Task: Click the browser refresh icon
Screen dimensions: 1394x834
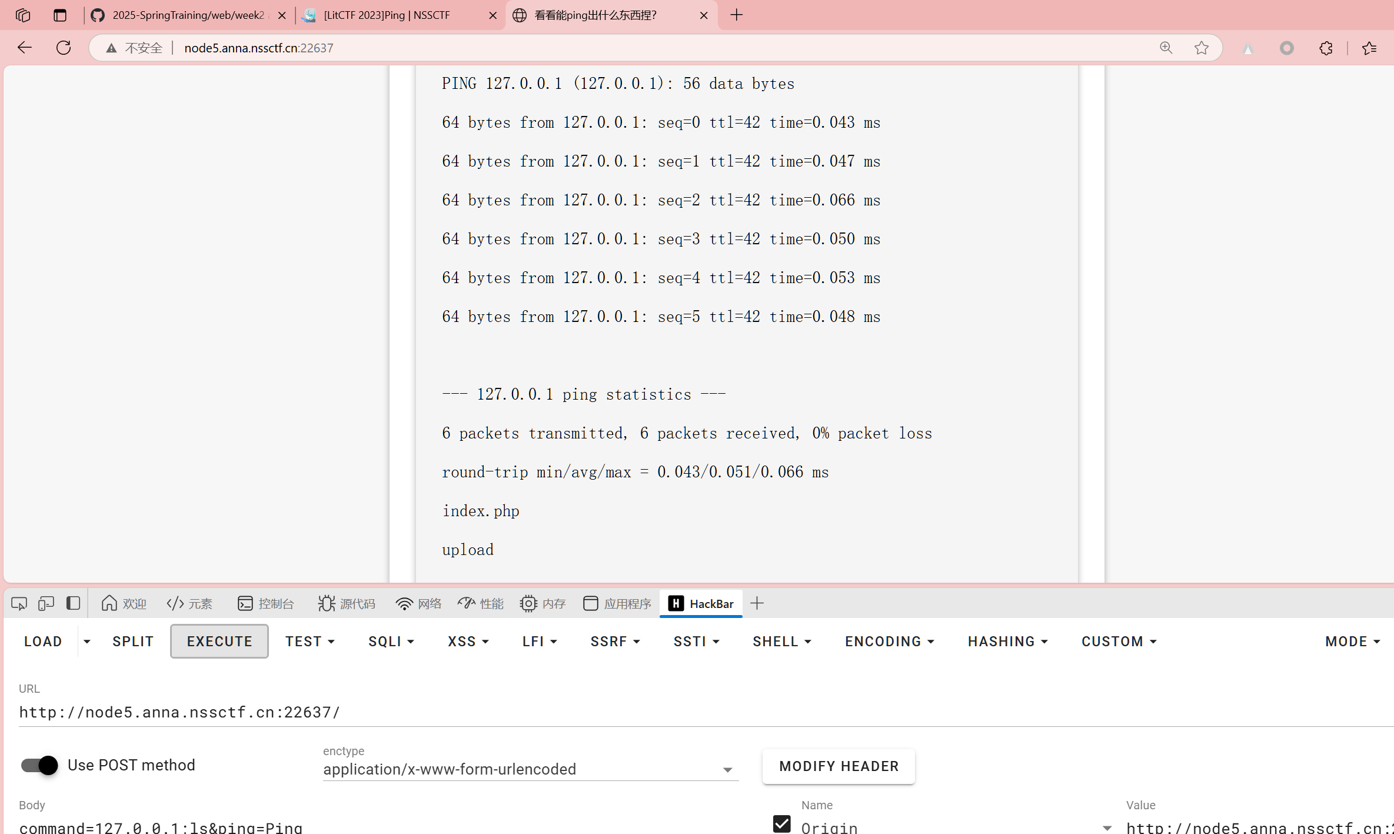Action: 64,48
